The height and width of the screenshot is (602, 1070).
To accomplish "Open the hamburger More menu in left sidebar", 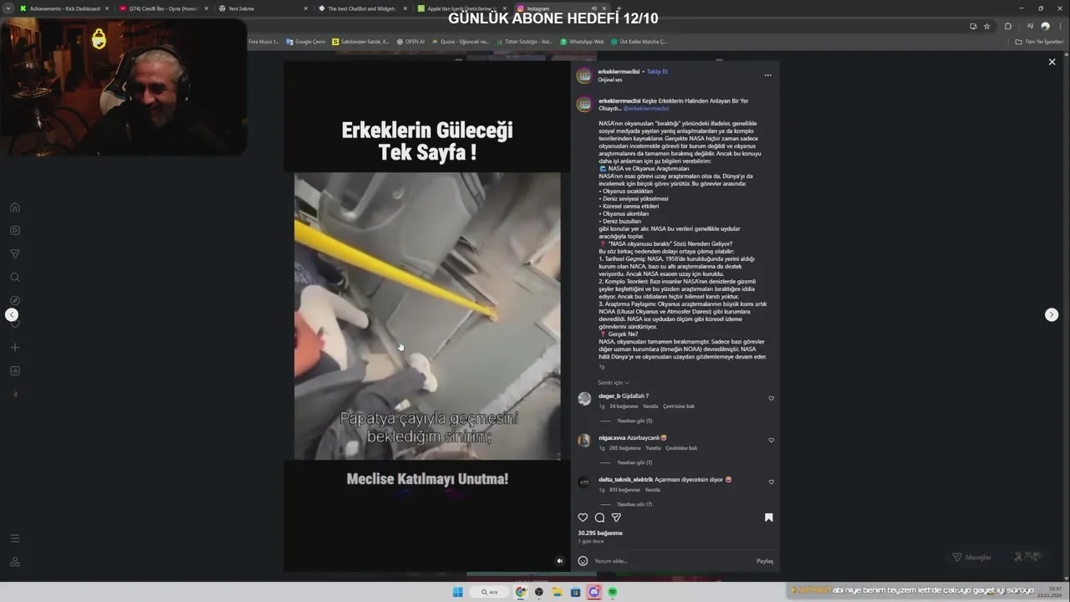I will click(15, 538).
